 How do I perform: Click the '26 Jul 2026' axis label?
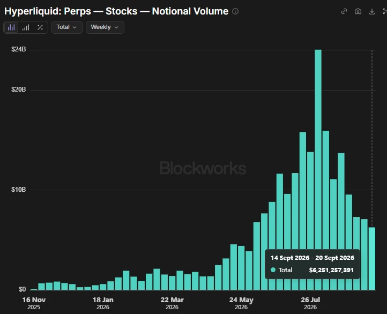[x=310, y=303]
